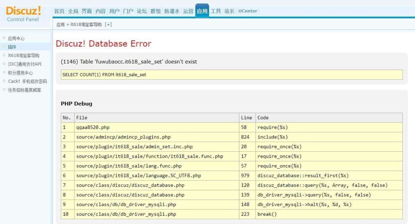The height and width of the screenshot is (224, 415).
Task: Open the 门户 top menu tab
Action: coord(128,11)
